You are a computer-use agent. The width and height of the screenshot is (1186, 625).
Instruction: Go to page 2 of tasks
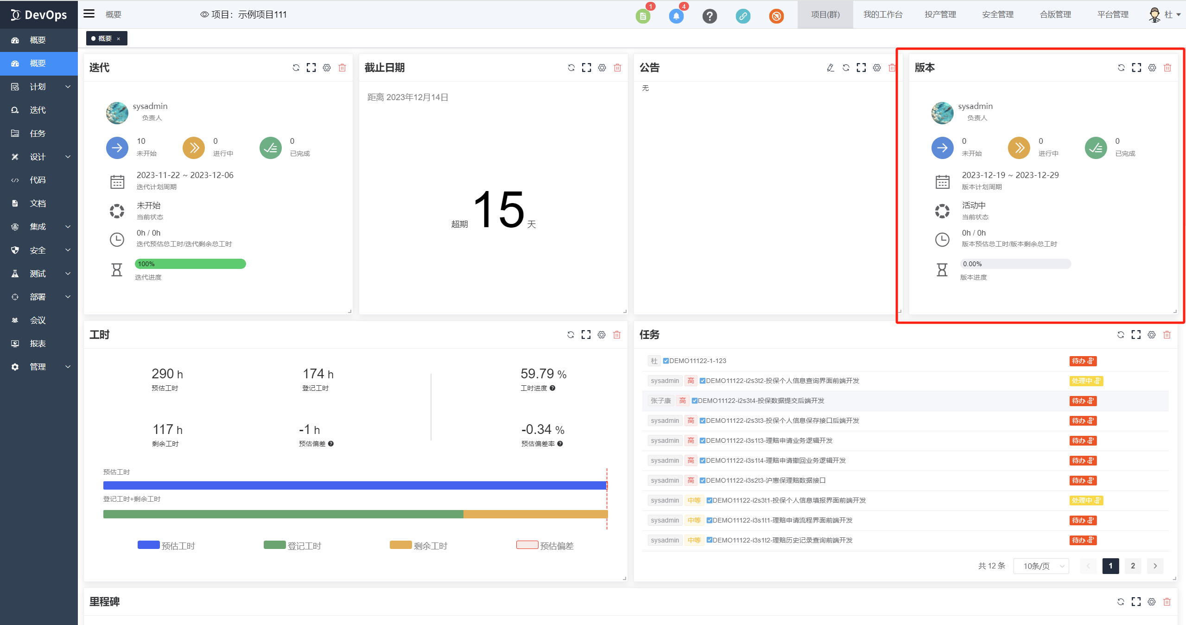pos(1133,566)
